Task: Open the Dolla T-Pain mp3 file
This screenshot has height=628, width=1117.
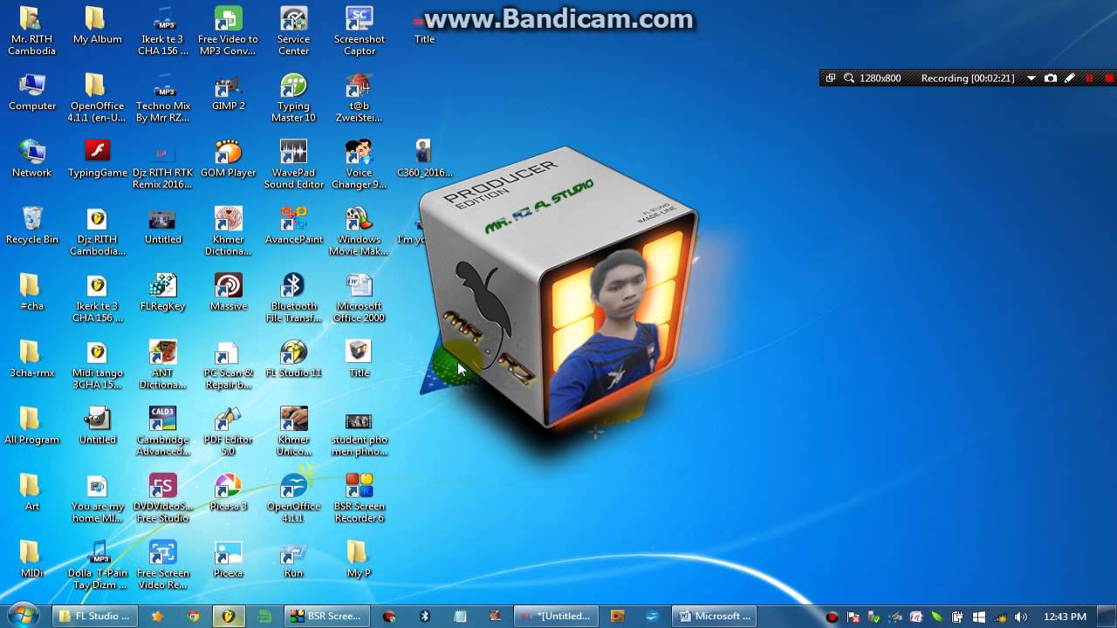Action: pos(97,565)
